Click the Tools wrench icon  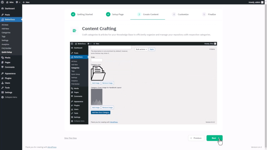pyautogui.click(x=3, y=88)
